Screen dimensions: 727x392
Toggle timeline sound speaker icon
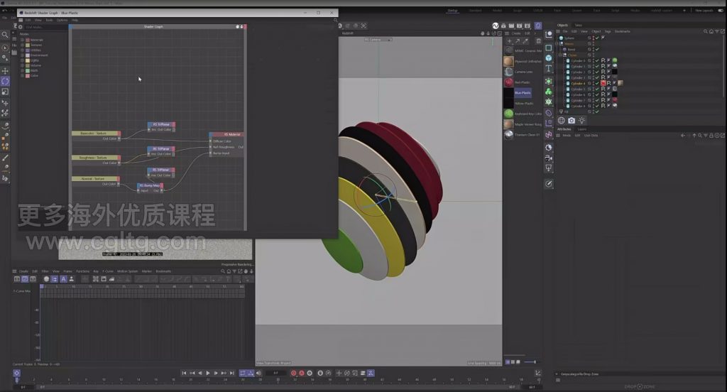tap(258, 373)
